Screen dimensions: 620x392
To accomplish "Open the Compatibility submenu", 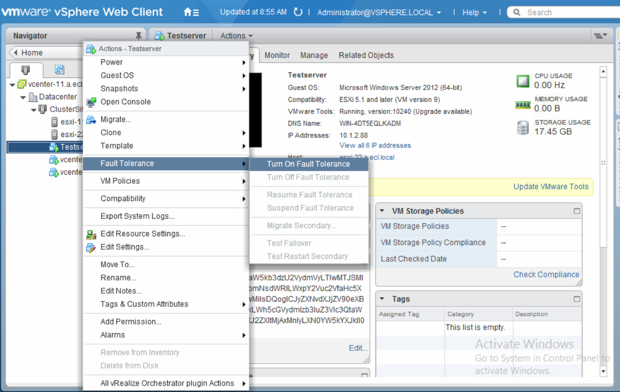I will [x=166, y=199].
